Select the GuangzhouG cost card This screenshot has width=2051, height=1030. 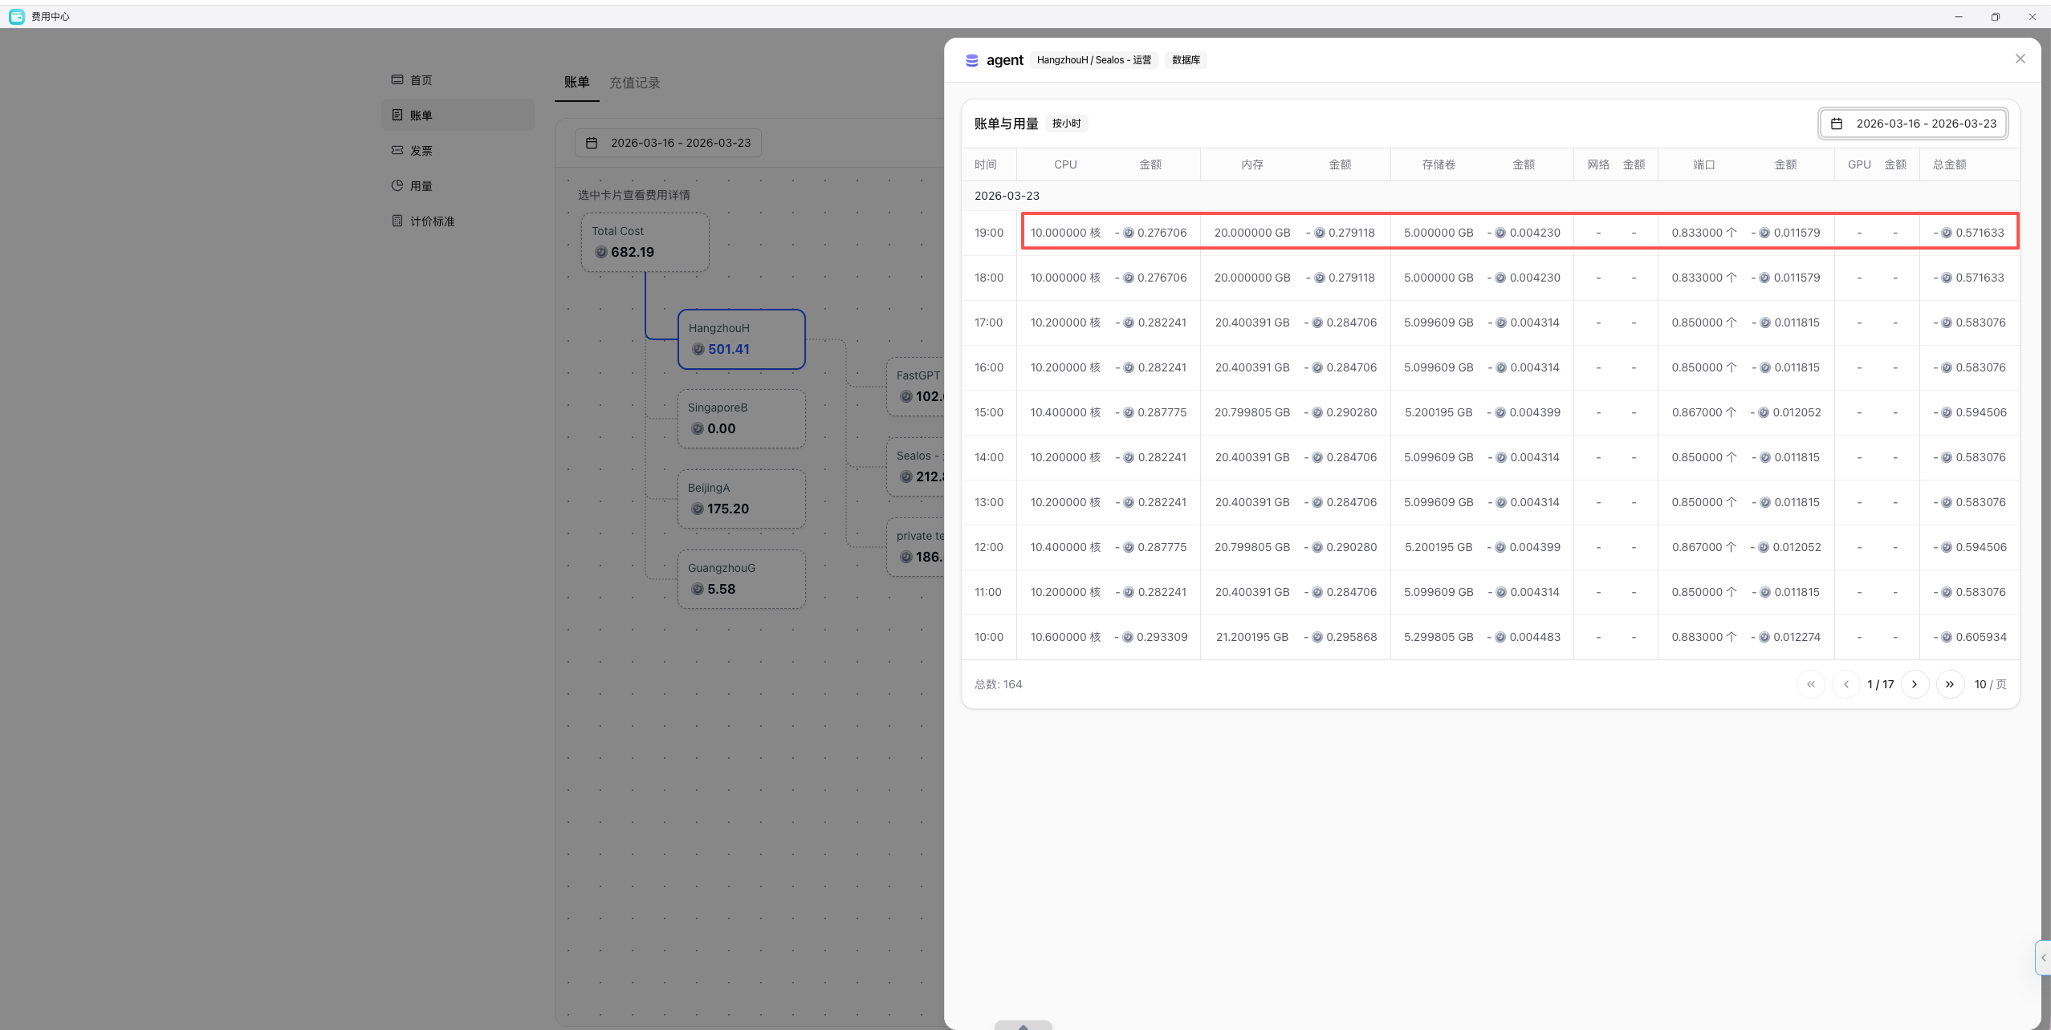[x=741, y=579]
